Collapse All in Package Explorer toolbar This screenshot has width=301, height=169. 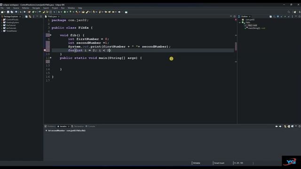[26, 17]
